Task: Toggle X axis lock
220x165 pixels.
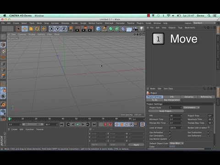Action: click(x=52, y=29)
